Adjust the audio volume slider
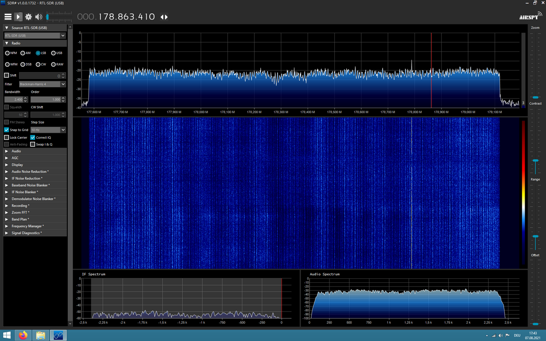The height and width of the screenshot is (341, 546). [47, 17]
